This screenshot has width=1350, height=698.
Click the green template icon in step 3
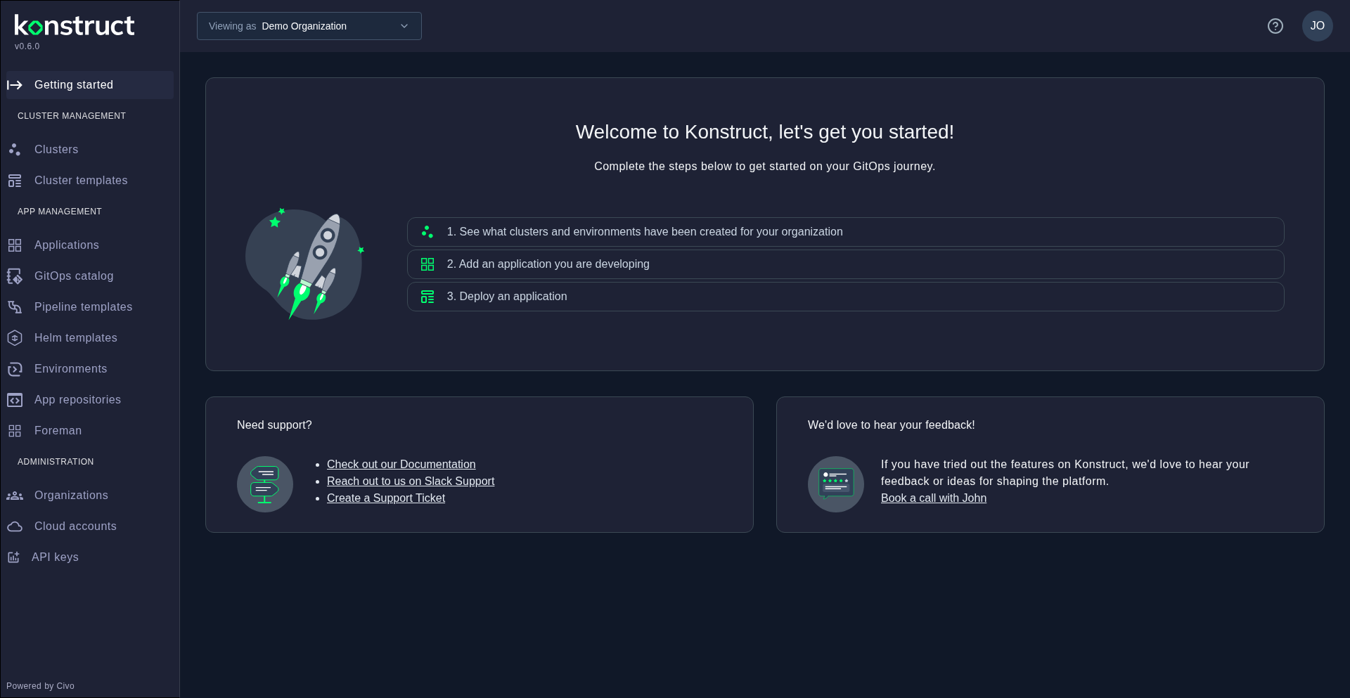coord(427,297)
